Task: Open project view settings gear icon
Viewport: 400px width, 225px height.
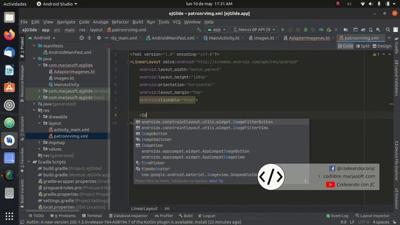Action: [99, 38]
